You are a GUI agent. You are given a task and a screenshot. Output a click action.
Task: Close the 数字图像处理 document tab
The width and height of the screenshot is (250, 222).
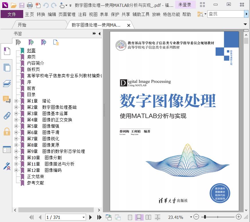(129, 25)
